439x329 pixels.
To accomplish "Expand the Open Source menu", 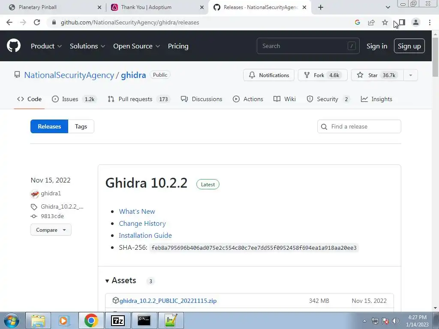I will point(137,46).
